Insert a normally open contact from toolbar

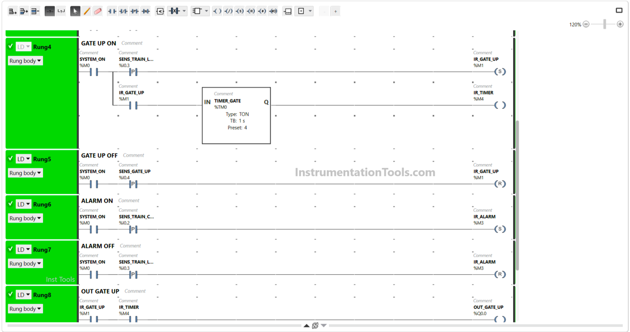click(112, 11)
